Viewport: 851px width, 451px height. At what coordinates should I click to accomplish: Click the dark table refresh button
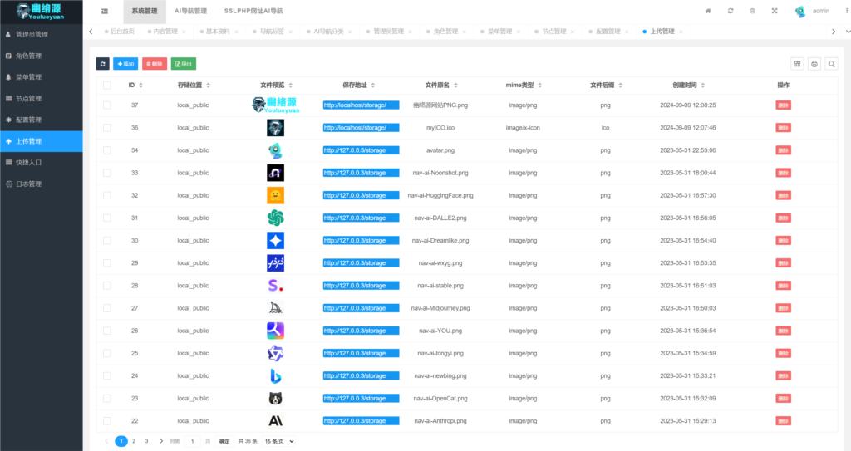pos(103,64)
